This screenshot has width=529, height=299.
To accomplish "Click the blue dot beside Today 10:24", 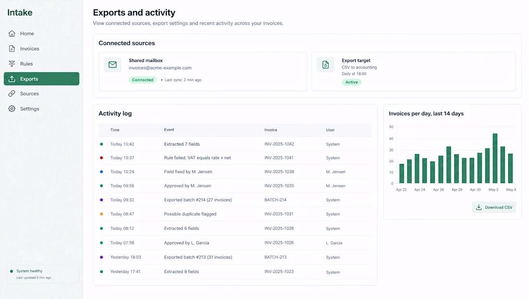I will (x=101, y=172).
